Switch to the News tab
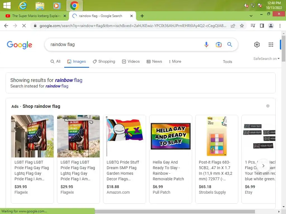Viewport: 286px width, 214px height. (x=154, y=62)
